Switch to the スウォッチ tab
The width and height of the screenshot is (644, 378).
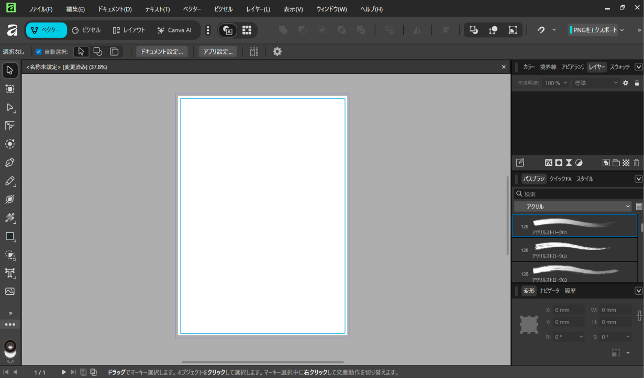(620, 67)
